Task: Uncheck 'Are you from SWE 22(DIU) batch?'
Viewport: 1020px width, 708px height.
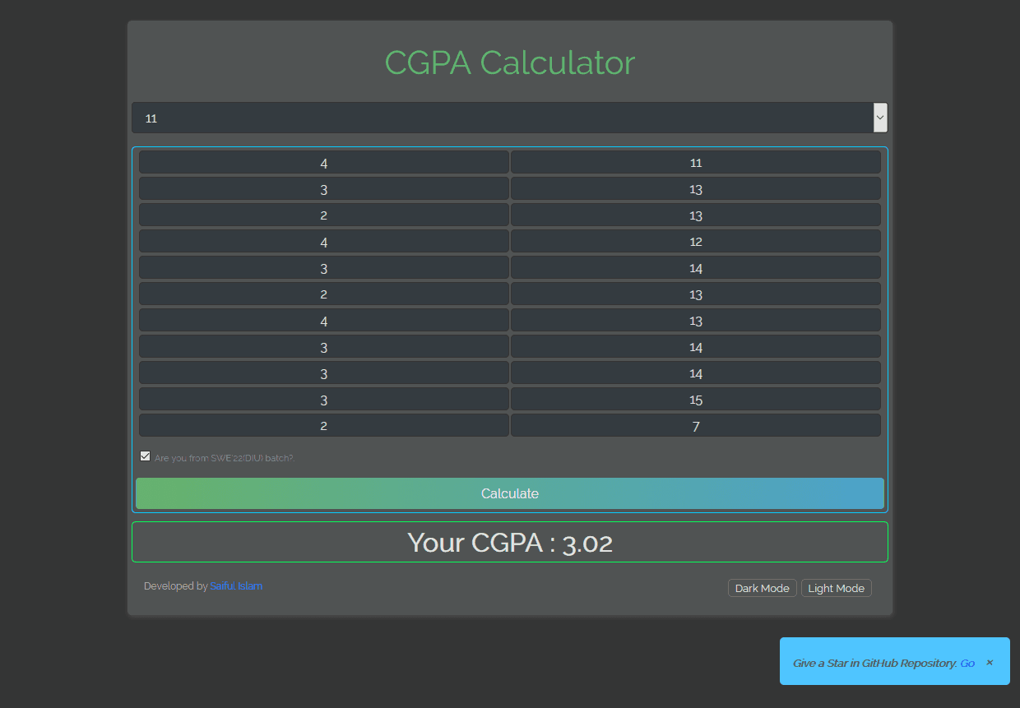Action: pos(145,456)
